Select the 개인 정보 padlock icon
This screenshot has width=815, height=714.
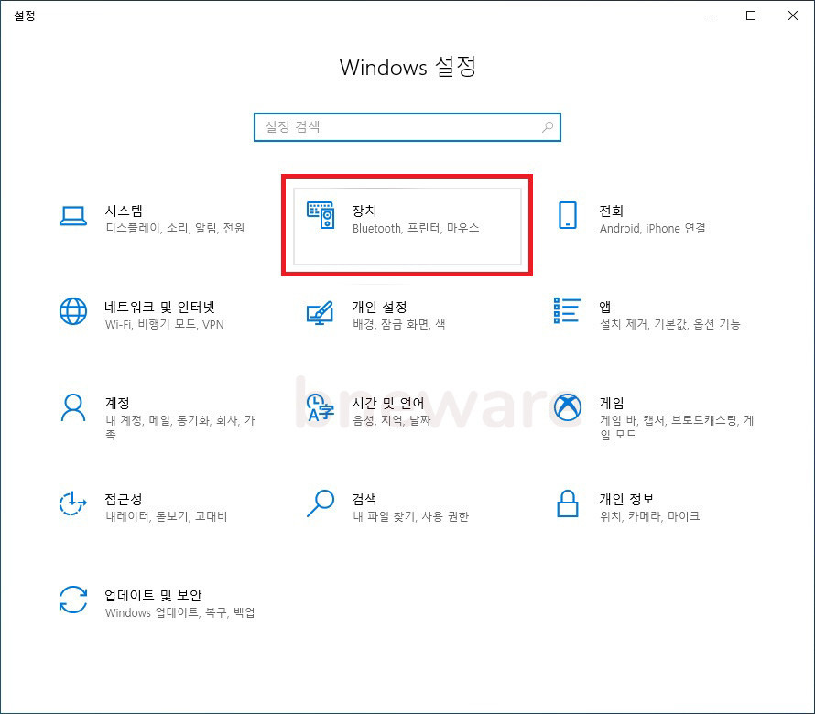(x=568, y=503)
